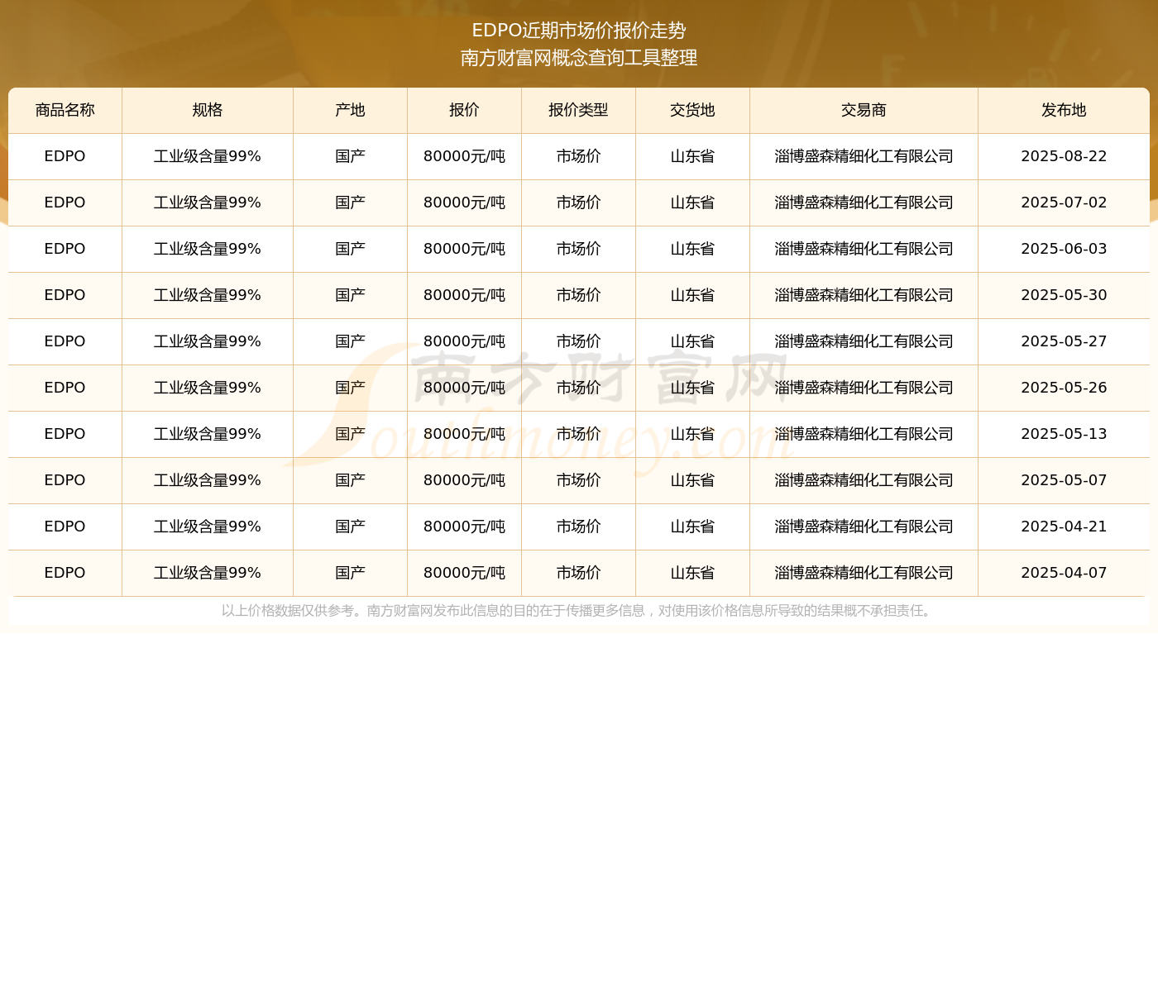1158x996 pixels.
Task: Click the 交货地 column header
Action: point(693,111)
